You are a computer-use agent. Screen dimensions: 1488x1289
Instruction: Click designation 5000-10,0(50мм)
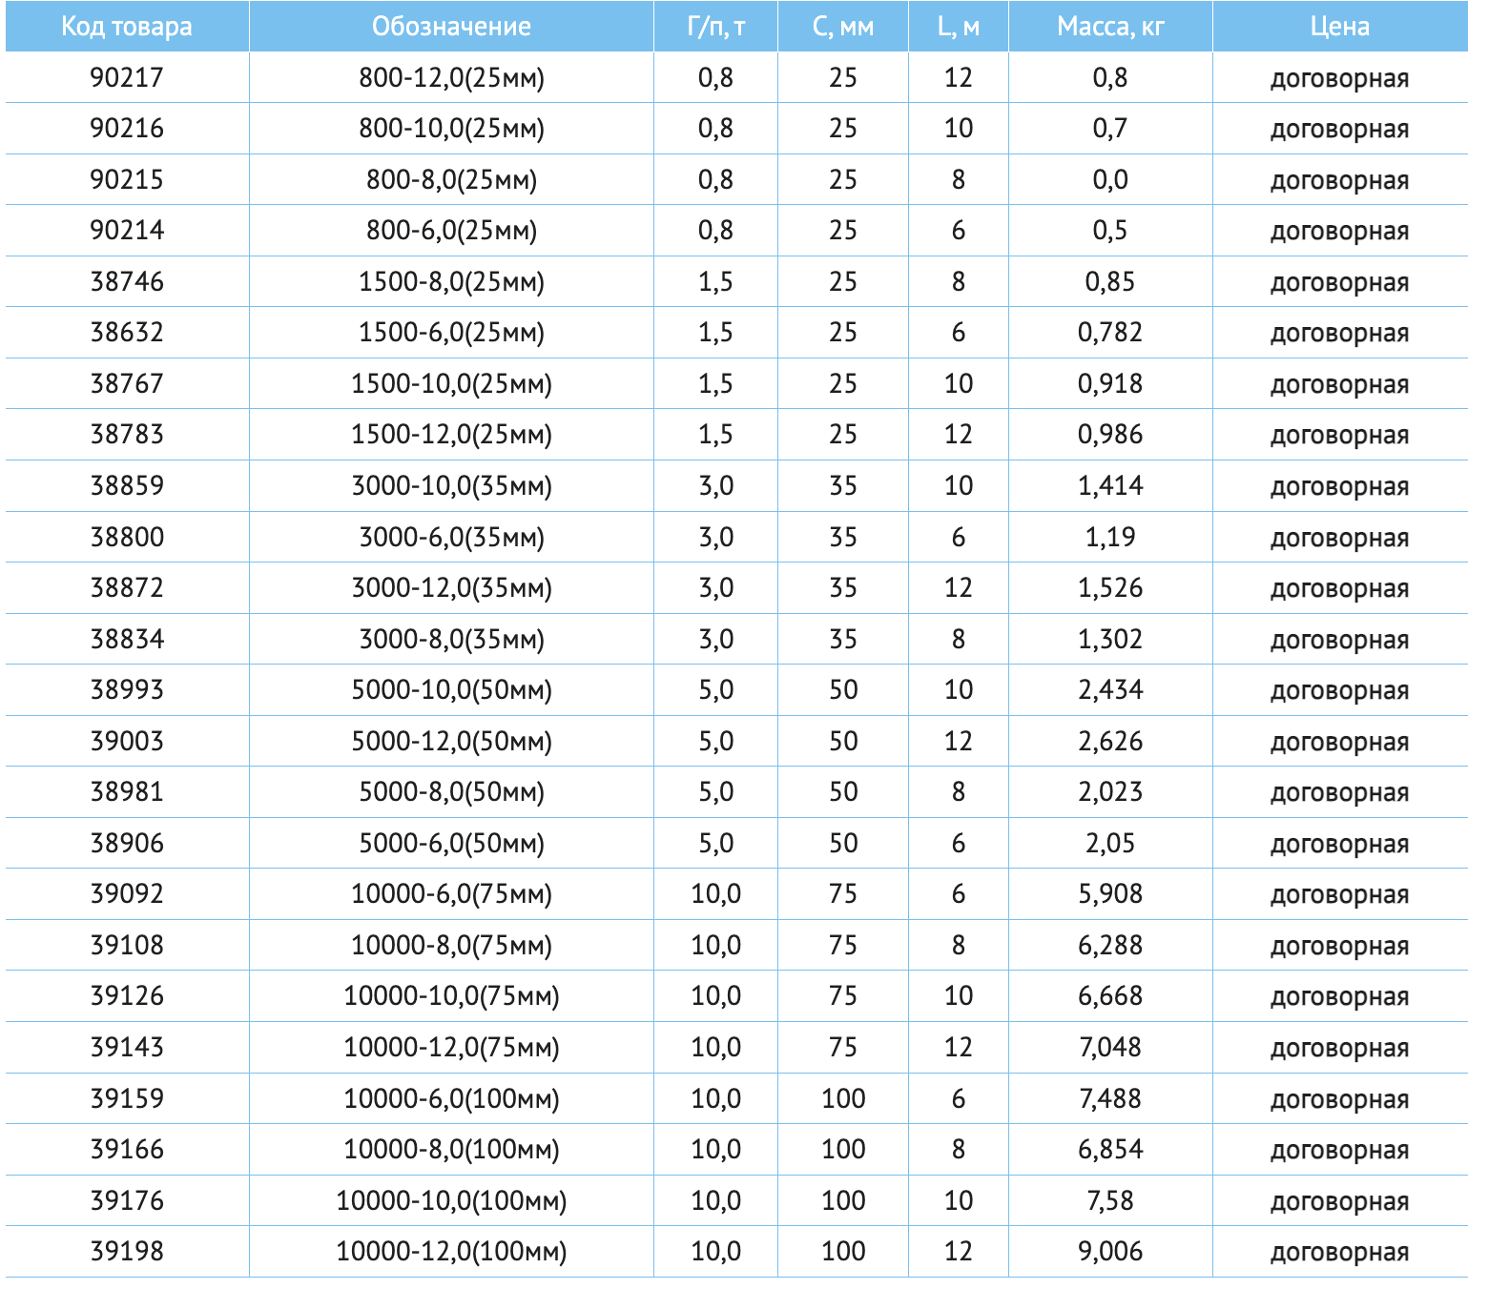(451, 690)
